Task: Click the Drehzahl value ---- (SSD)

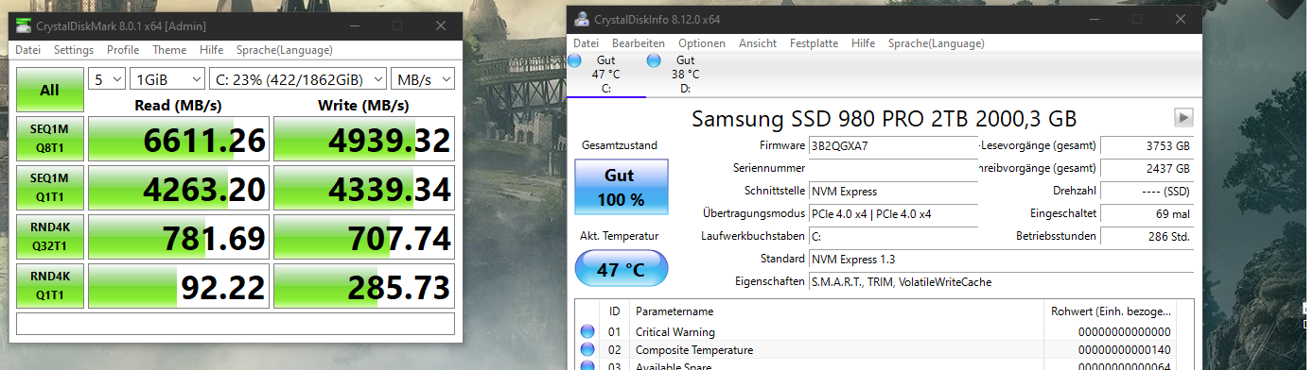Action: (x=1148, y=191)
